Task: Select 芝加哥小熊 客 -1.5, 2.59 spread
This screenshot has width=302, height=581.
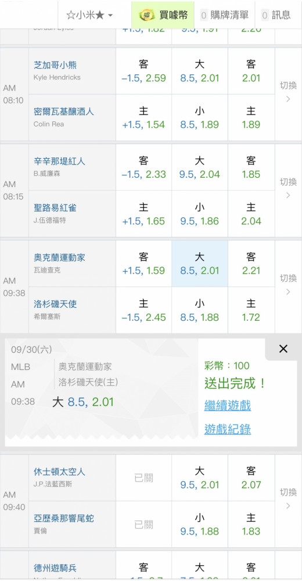Action: click(144, 71)
